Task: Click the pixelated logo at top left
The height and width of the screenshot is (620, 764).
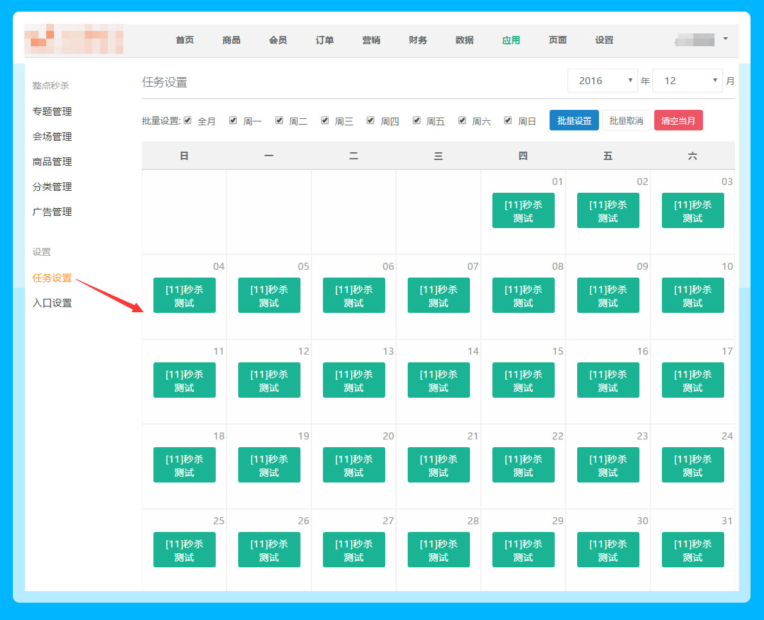Action: tap(74, 40)
